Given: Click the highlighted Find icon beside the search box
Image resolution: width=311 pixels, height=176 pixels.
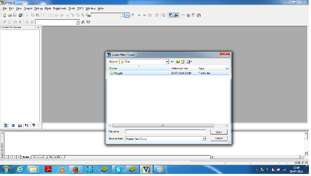Looking at the screenshot, I should (127, 15).
